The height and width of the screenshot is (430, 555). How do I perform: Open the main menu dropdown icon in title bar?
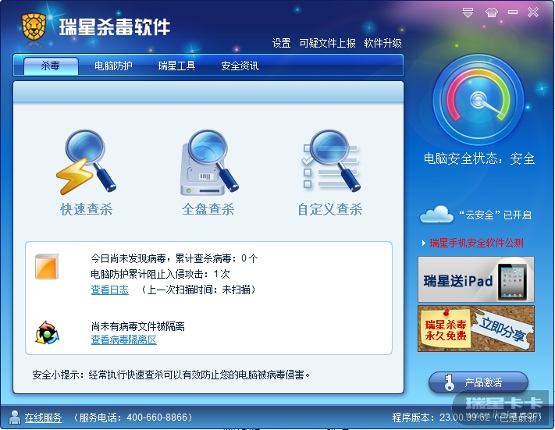click(468, 13)
